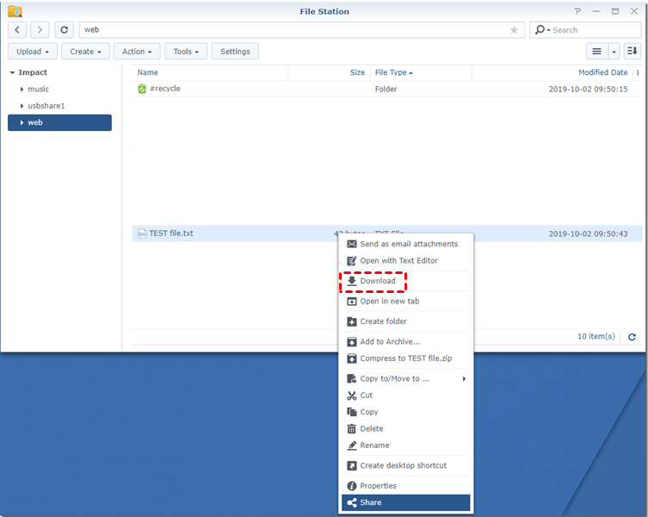
Task: Open the column options menu beside Modified Date
Action: 638,72
